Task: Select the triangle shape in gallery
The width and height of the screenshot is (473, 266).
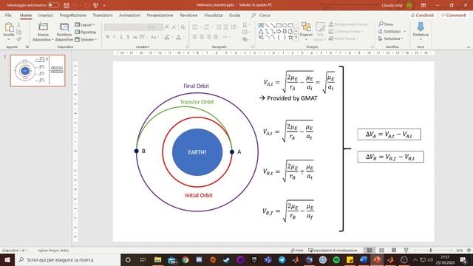Action: pyautogui.click(x=261, y=31)
